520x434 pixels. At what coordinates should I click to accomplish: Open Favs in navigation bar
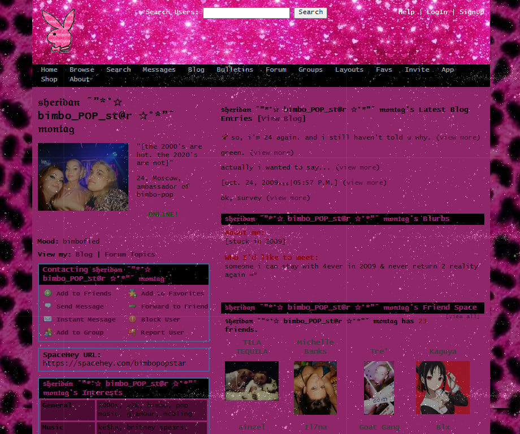[384, 70]
